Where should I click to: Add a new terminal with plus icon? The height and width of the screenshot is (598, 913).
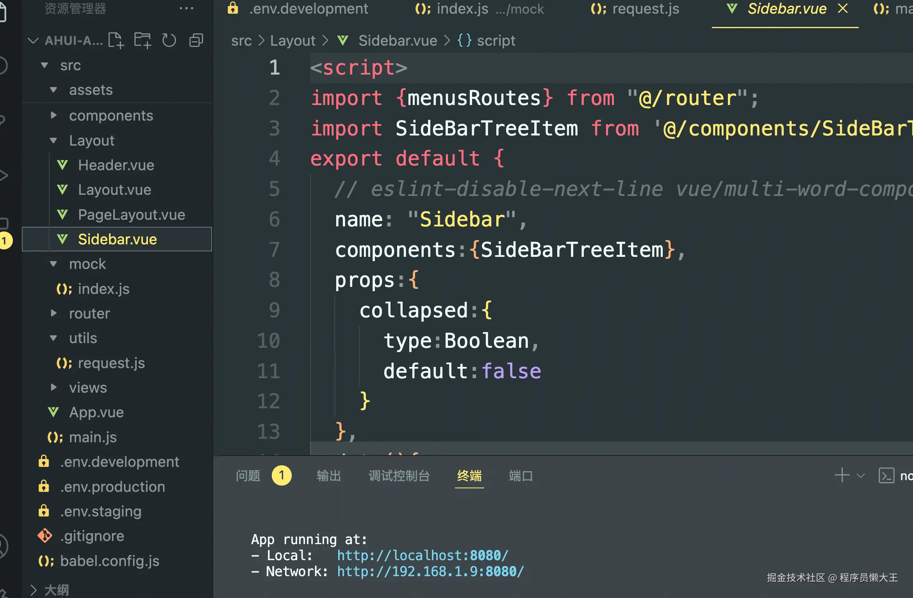click(x=842, y=475)
